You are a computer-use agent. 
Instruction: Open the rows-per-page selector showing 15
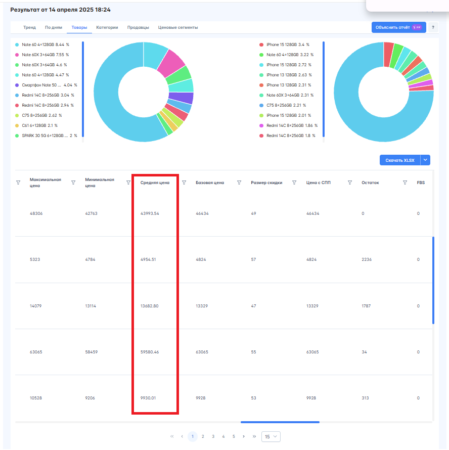pos(271,436)
